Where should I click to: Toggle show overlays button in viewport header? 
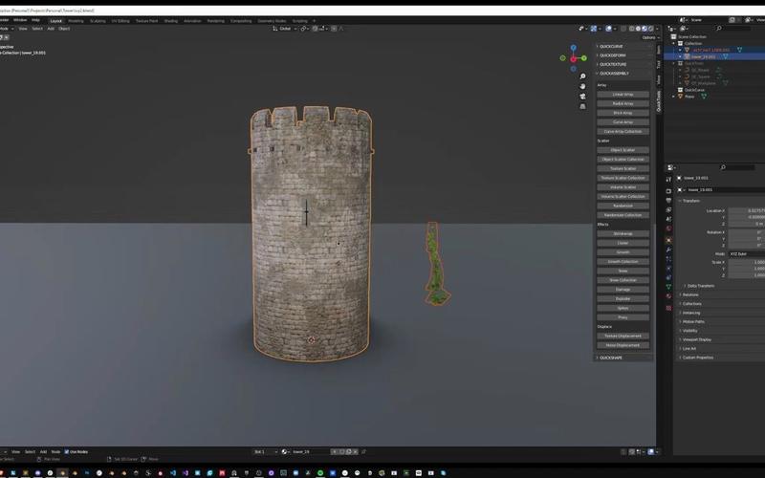tap(609, 29)
